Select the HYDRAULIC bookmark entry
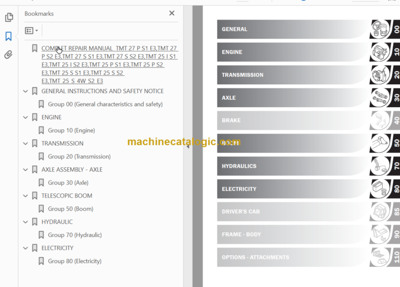 [x=57, y=222]
